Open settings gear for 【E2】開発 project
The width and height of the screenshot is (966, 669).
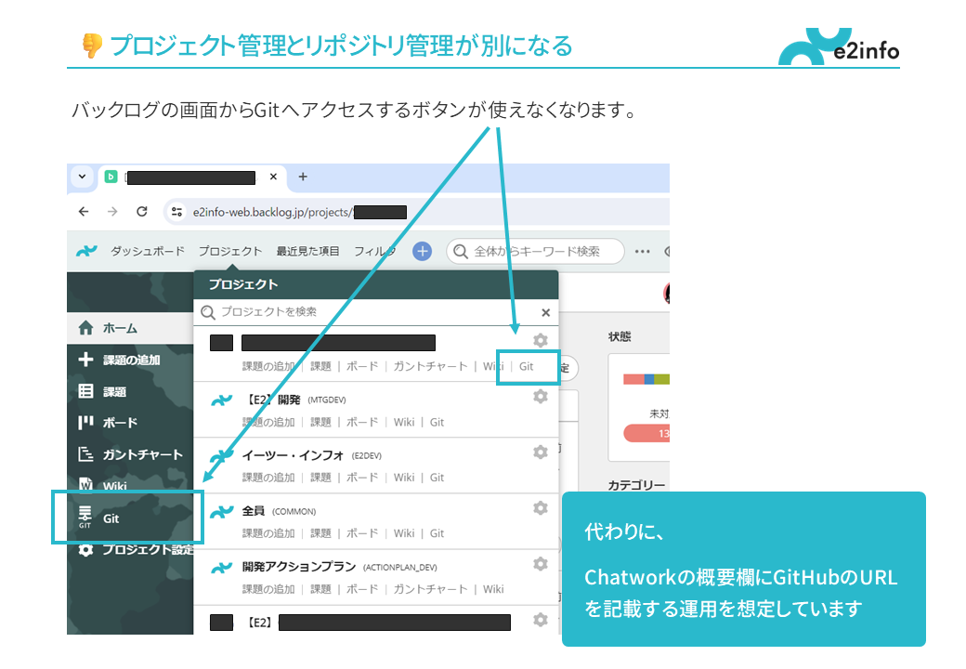[x=541, y=397]
